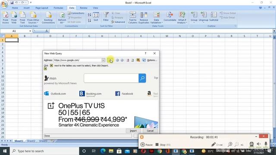Open Existing Connections
The height and width of the screenshot is (155, 276).
(48, 18)
